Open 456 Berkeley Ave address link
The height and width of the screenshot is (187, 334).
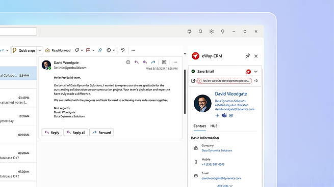tap(232, 105)
